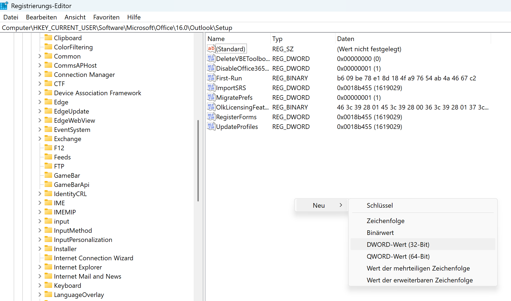Click the ImportSRS DWORD value icon
Screen dimensions: 511x301
coord(211,88)
